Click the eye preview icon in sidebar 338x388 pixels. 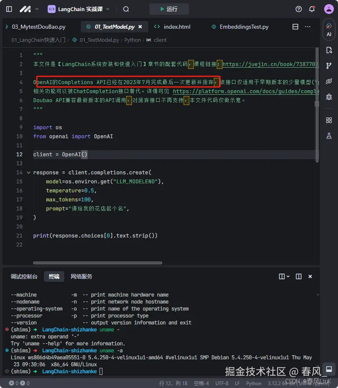tap(329, 81)
